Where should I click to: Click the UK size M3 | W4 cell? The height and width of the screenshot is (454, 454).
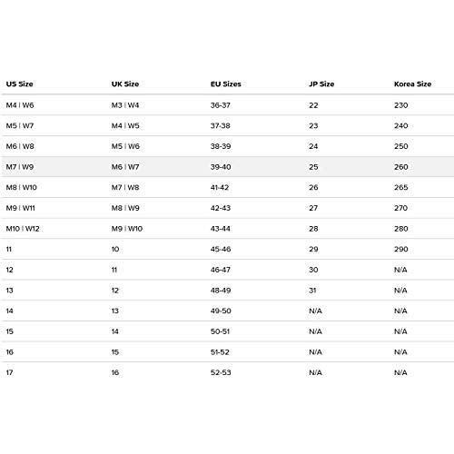(125, 105)
